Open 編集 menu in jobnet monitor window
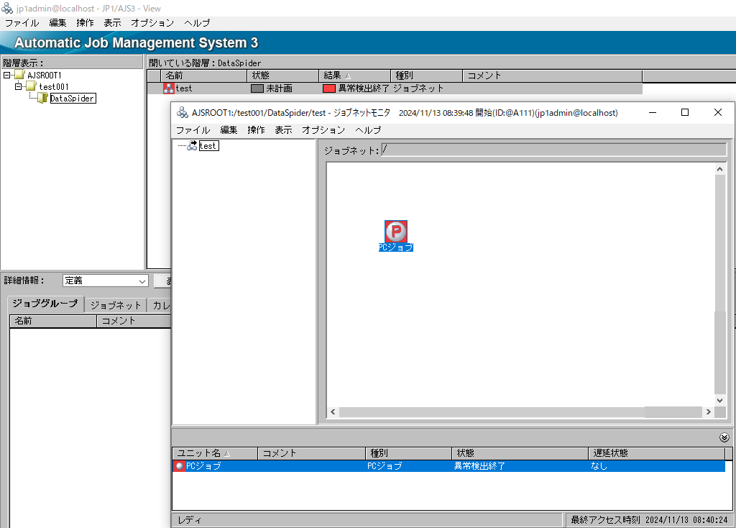 pos(229,130)
